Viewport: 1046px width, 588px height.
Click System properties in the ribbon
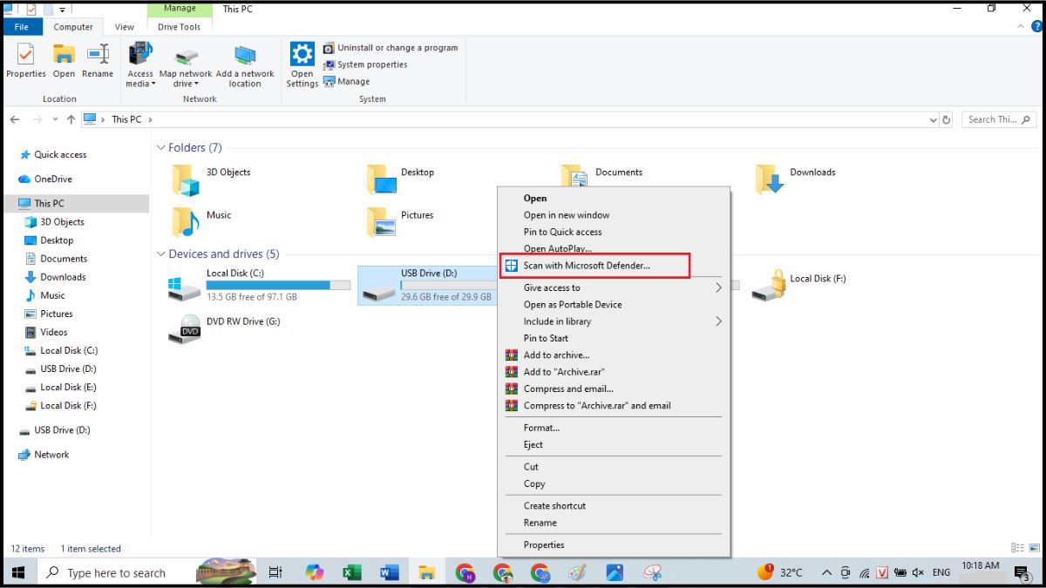(365, 64)
